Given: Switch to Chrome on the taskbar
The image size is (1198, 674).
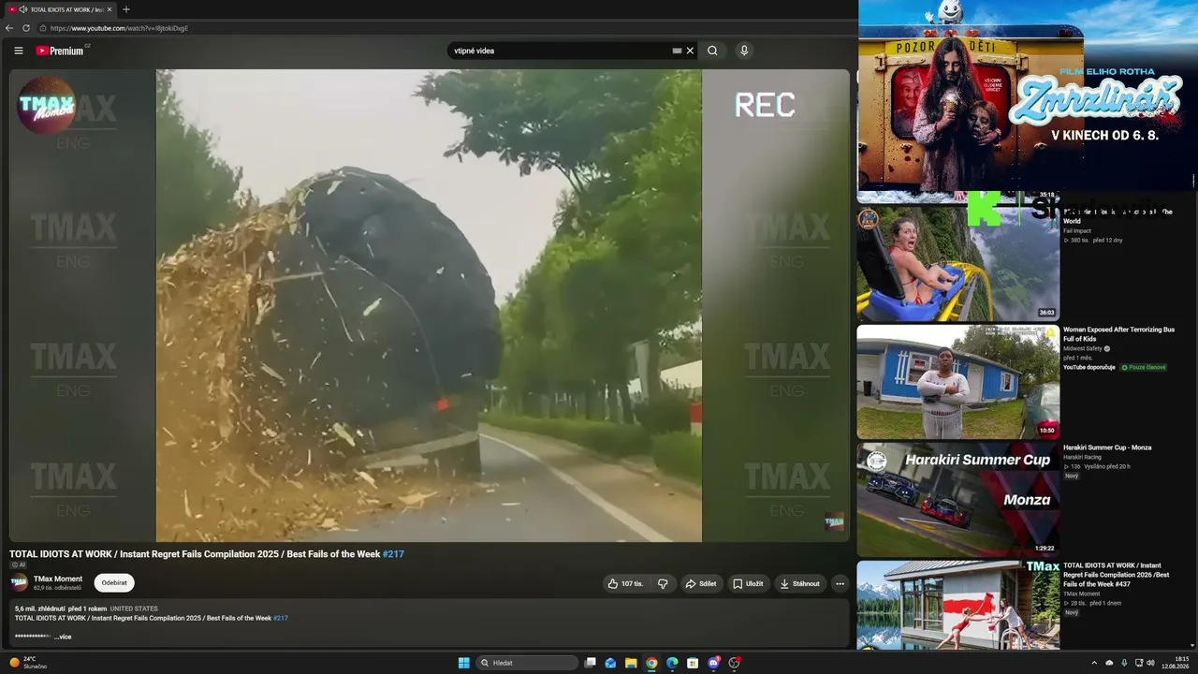Looking at the screenshot, I should [x=651, y=663].
